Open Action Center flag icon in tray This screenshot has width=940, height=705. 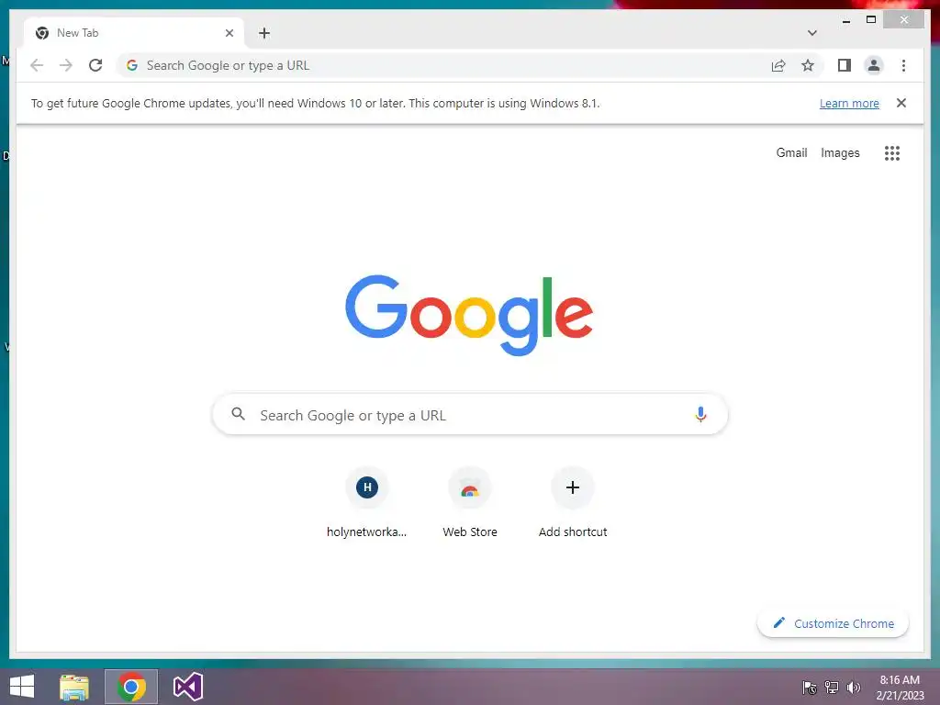coord(810,688)
